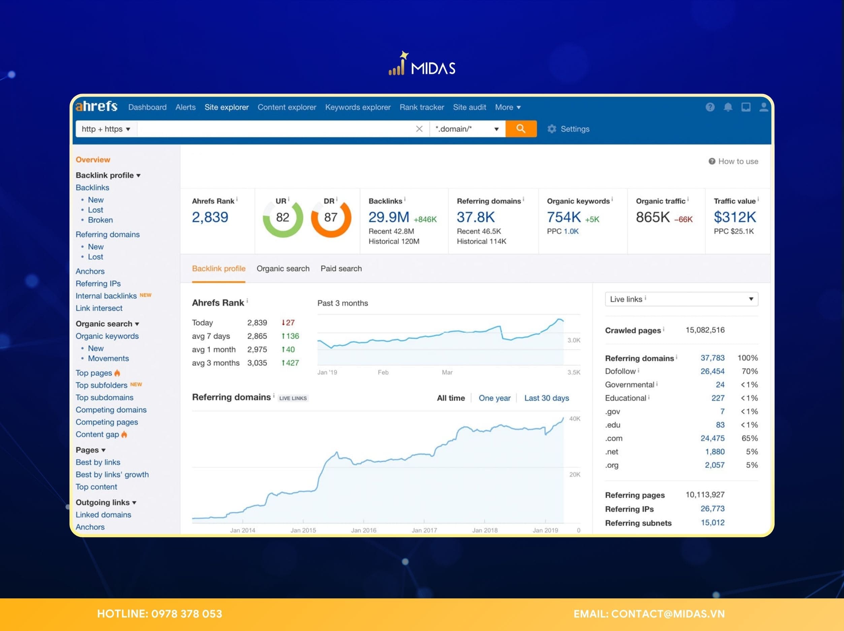Image resolution: width=844 pixels, height=631 pixels.
Task: Click the 37.8K Referring domains value
Action: (476, 217)
